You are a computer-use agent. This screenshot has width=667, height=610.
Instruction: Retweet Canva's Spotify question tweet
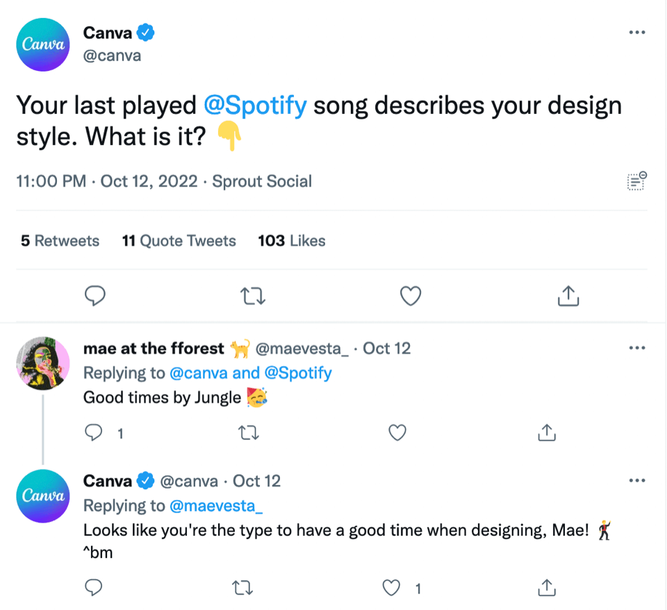click(253, 295)
